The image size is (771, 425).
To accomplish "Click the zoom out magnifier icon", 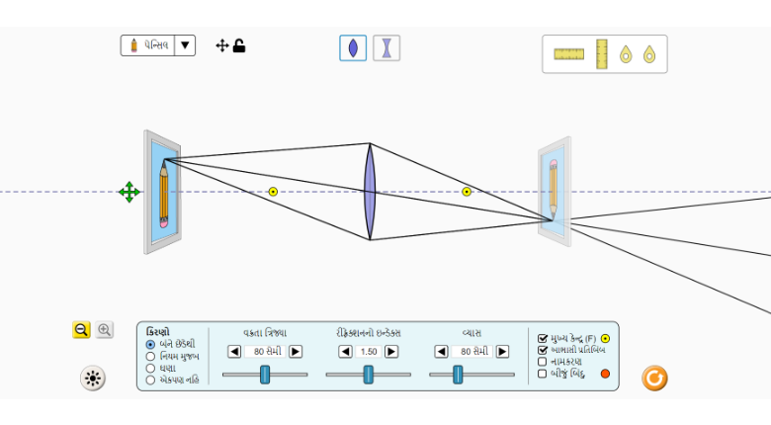I will click(x=81, y=330).
